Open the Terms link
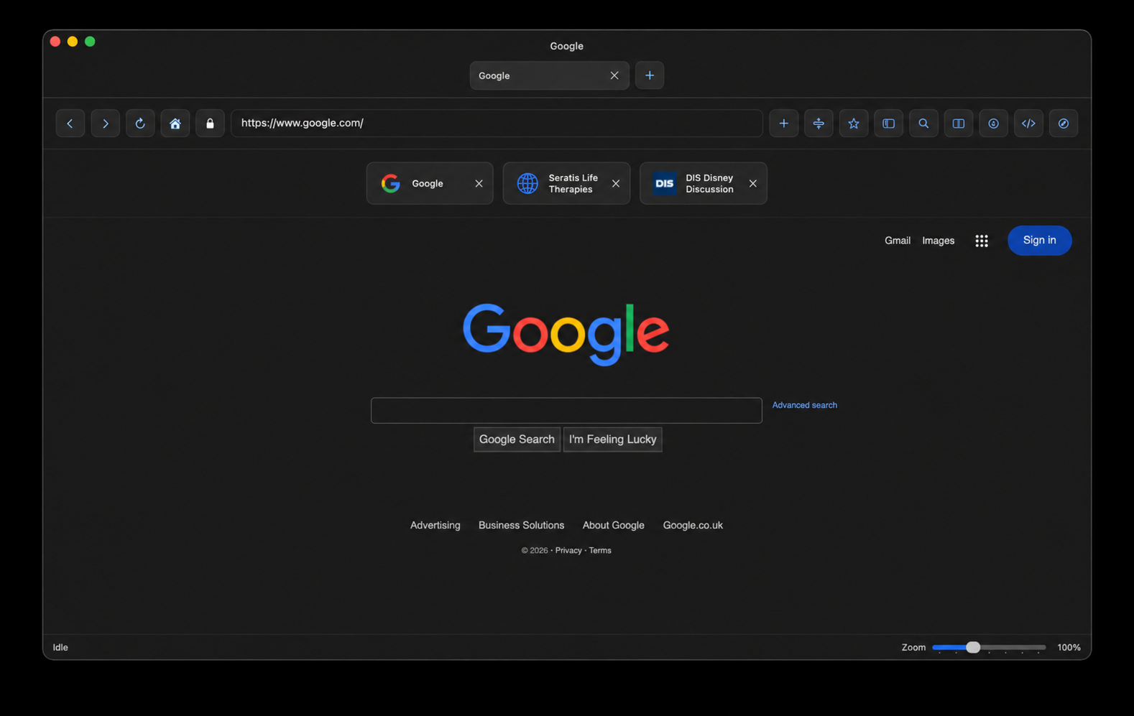Viewport: 1134px width, 716px height. (x=600, y=551)
